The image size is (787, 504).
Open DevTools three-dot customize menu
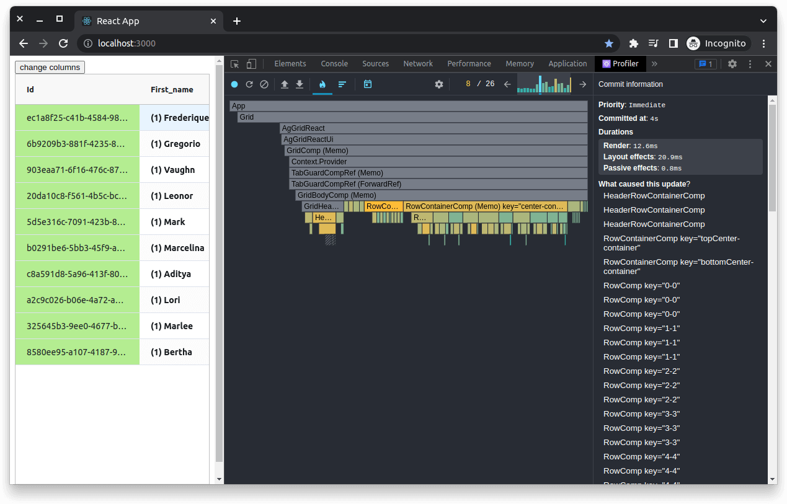(x=750, y=64)
